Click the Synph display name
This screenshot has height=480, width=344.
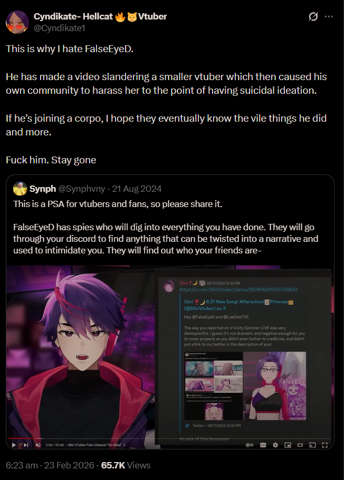pos(43,189)
